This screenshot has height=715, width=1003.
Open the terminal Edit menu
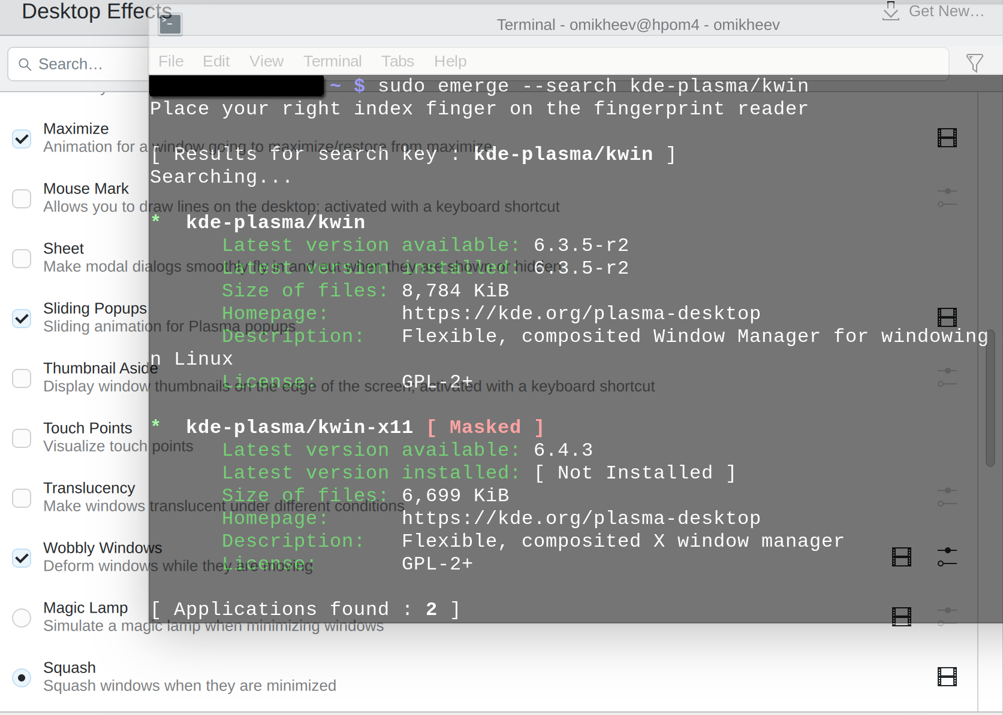click(x=216, y=61)
